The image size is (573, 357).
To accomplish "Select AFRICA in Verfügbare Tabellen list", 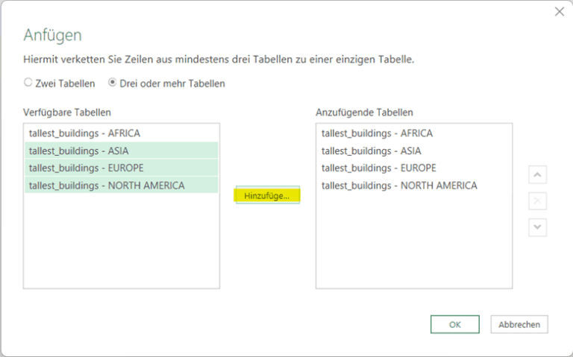I will (x=84, y=133).
